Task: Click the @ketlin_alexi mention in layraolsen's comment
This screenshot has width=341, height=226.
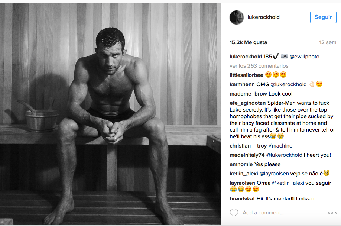Action: (x=288, y=183)
